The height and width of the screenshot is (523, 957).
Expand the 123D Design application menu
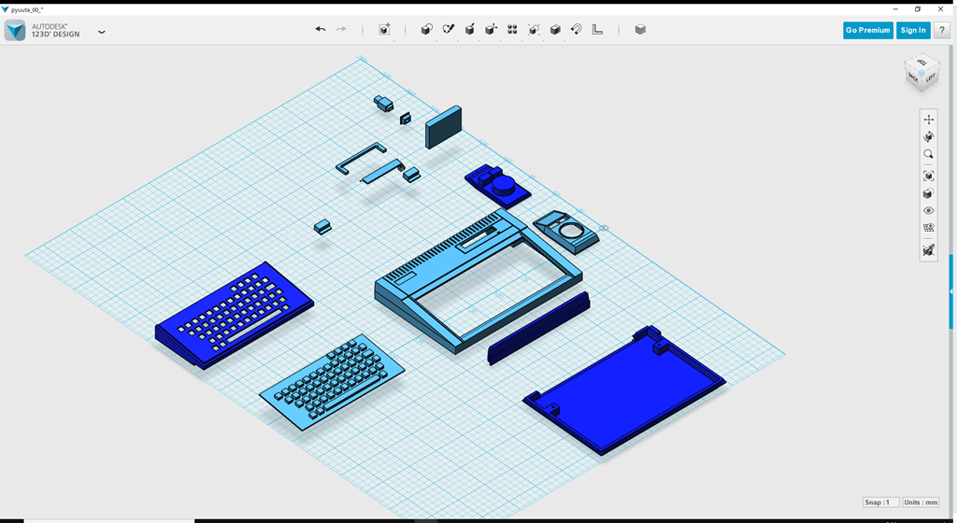[101, 32]
